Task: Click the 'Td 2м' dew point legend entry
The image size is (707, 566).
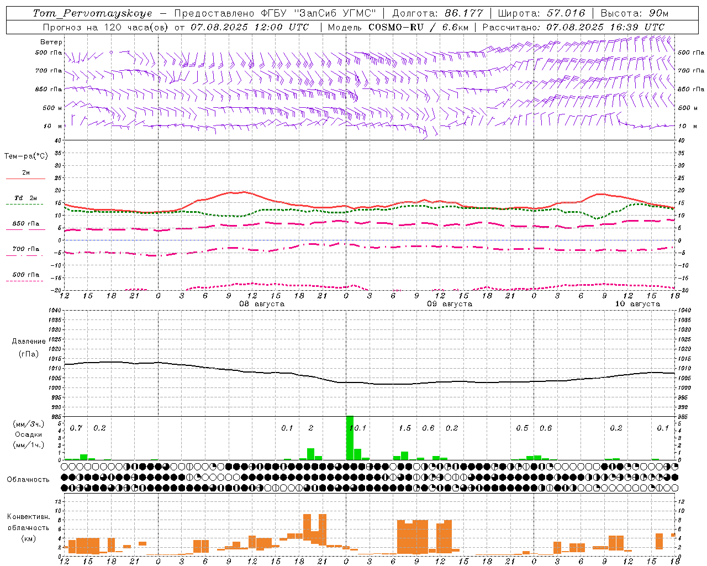Action: [26, 198]
